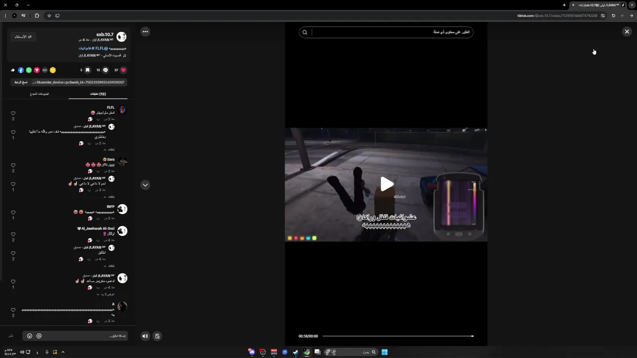Like INFP's comment with its heart
The height and width of the screenshot is (358, 637).
tap(13, 212)
